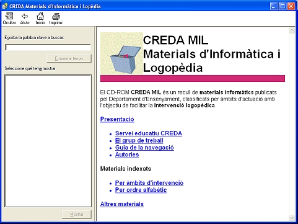
Task: Click the CREDA MIL page title text
Action: point(175,40)
